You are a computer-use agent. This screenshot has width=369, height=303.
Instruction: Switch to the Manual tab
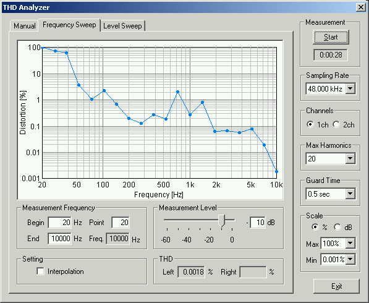[24, 25]
